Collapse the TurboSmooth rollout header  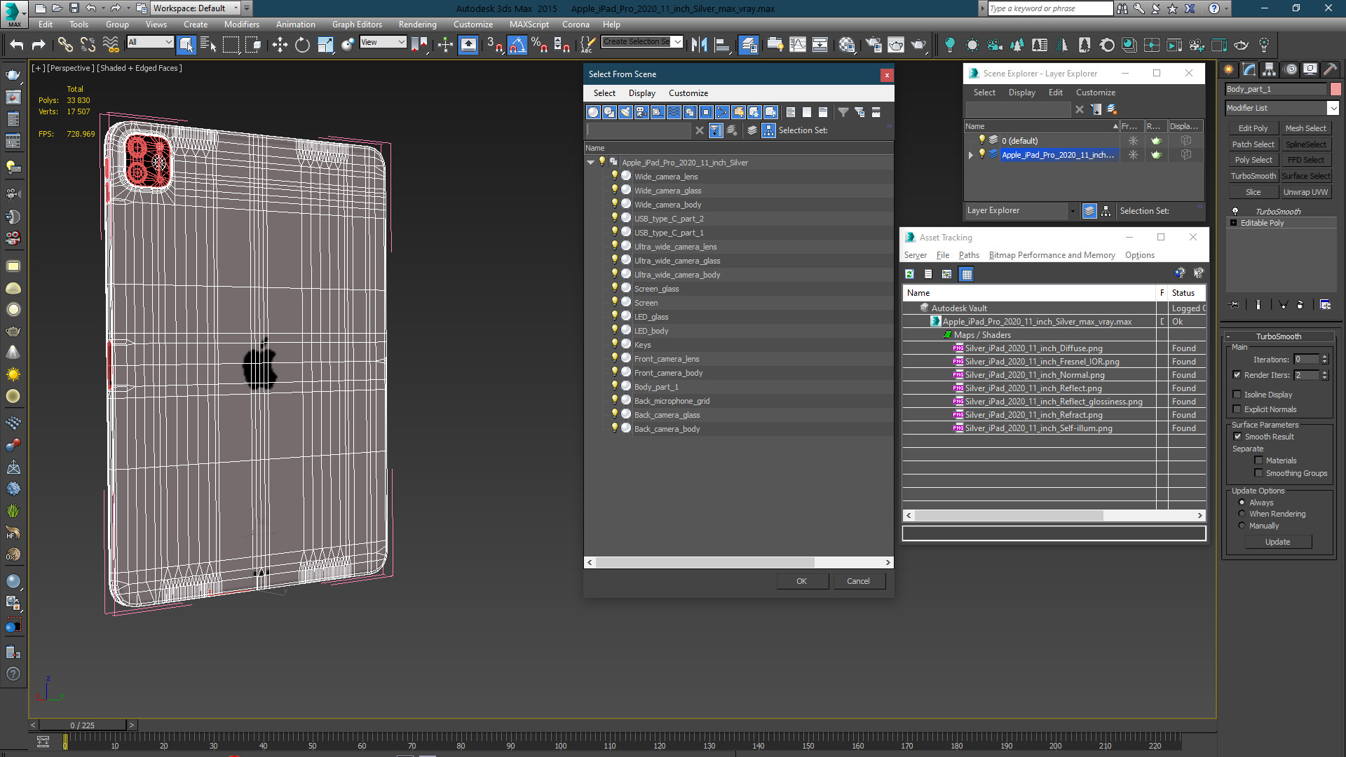(x=1278, y=336)
